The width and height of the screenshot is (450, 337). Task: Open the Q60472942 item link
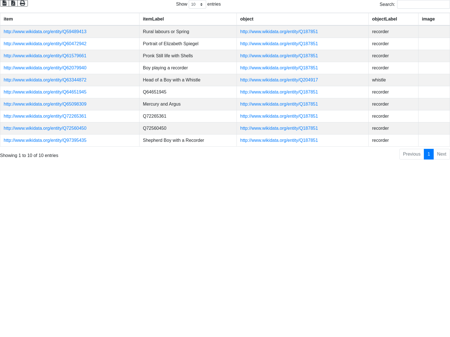[45, 44]
